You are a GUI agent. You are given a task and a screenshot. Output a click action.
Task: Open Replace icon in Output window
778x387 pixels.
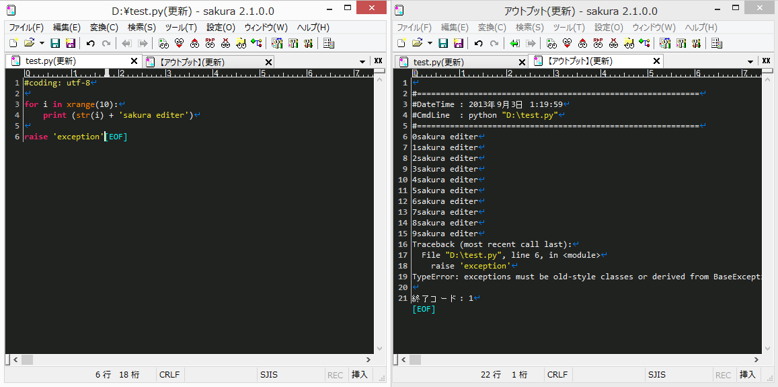point(598,43)
